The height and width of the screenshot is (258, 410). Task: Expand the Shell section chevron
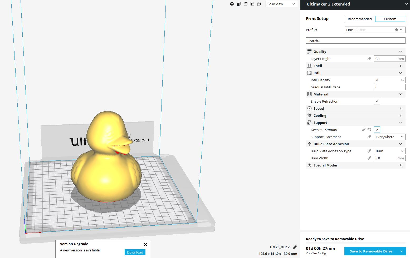pyautogui.click(x=401, y=66)
